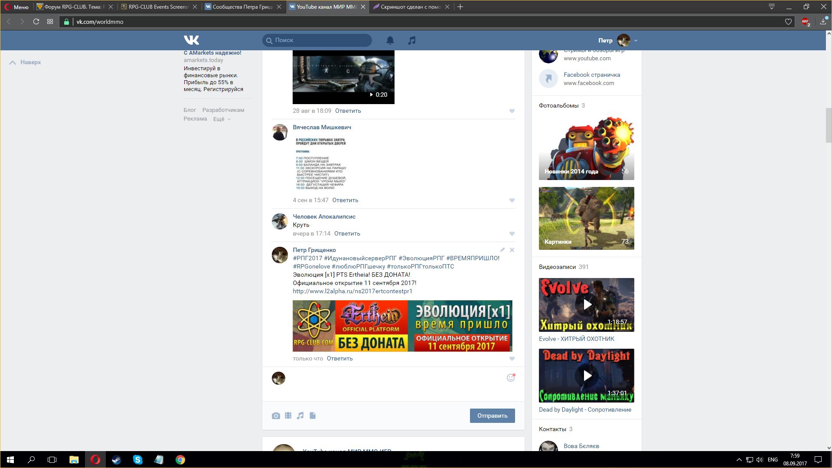Open a new browser tab

pos(460,7)
